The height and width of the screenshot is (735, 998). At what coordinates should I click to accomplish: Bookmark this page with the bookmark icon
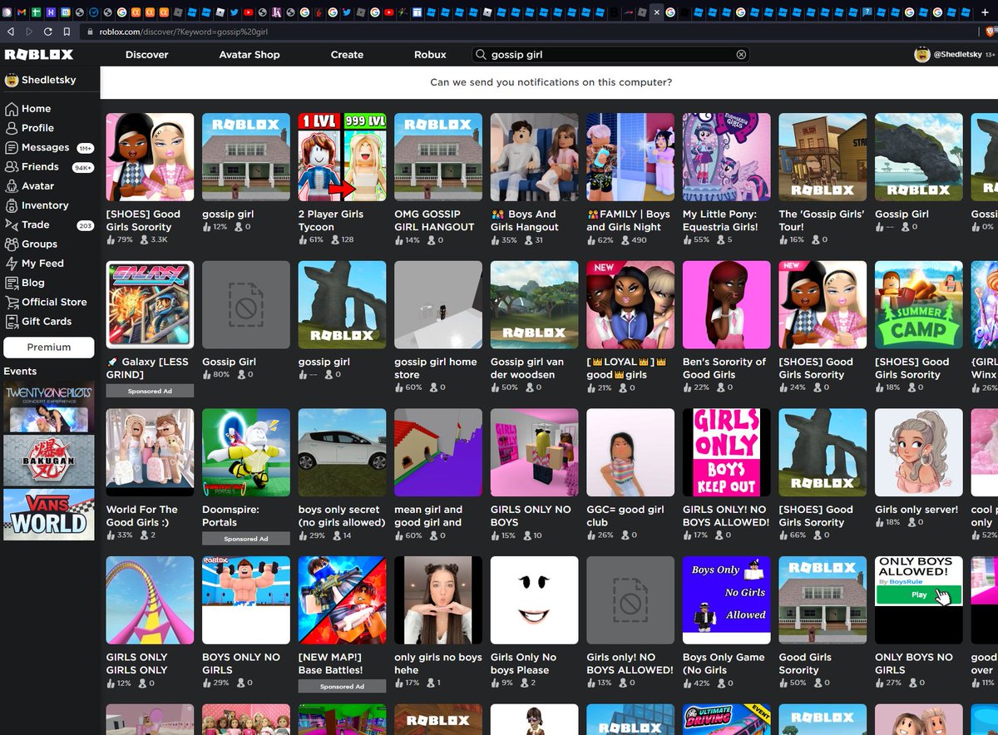coord(66,31)
